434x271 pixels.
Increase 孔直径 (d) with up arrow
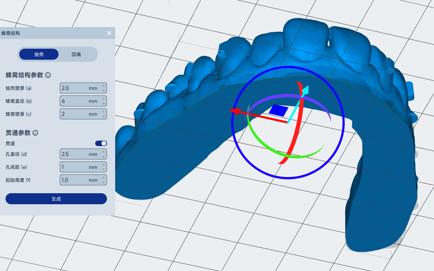[x=103, y=152]
